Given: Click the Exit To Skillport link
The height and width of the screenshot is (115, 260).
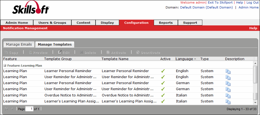Looking at the screenshot, I should (x=220, y=2).
